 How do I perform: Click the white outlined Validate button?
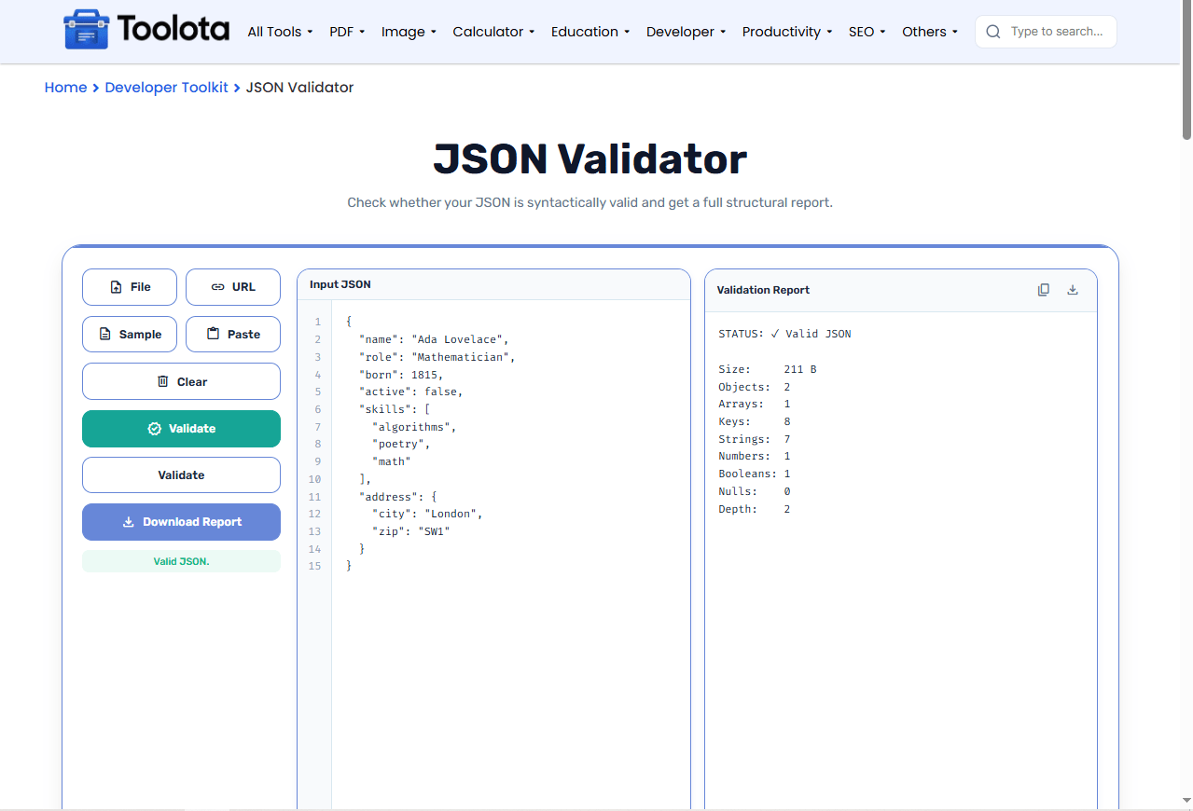[x=181, y=475]
